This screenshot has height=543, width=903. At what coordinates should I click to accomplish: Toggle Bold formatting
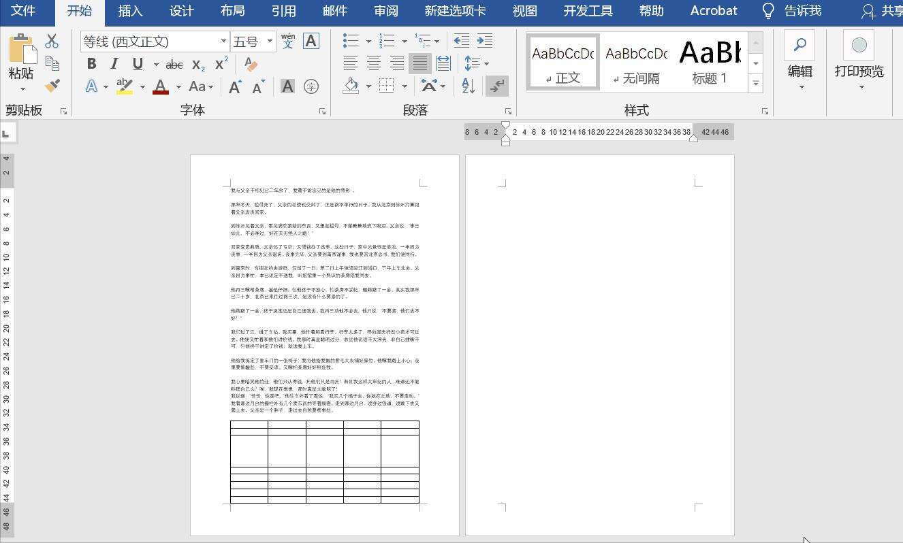[91, 64]
